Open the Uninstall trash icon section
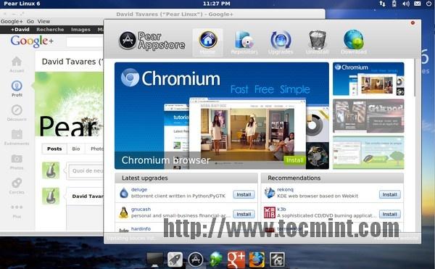The height and width of the screenshot is (269, 435). (x=317, y=43)
